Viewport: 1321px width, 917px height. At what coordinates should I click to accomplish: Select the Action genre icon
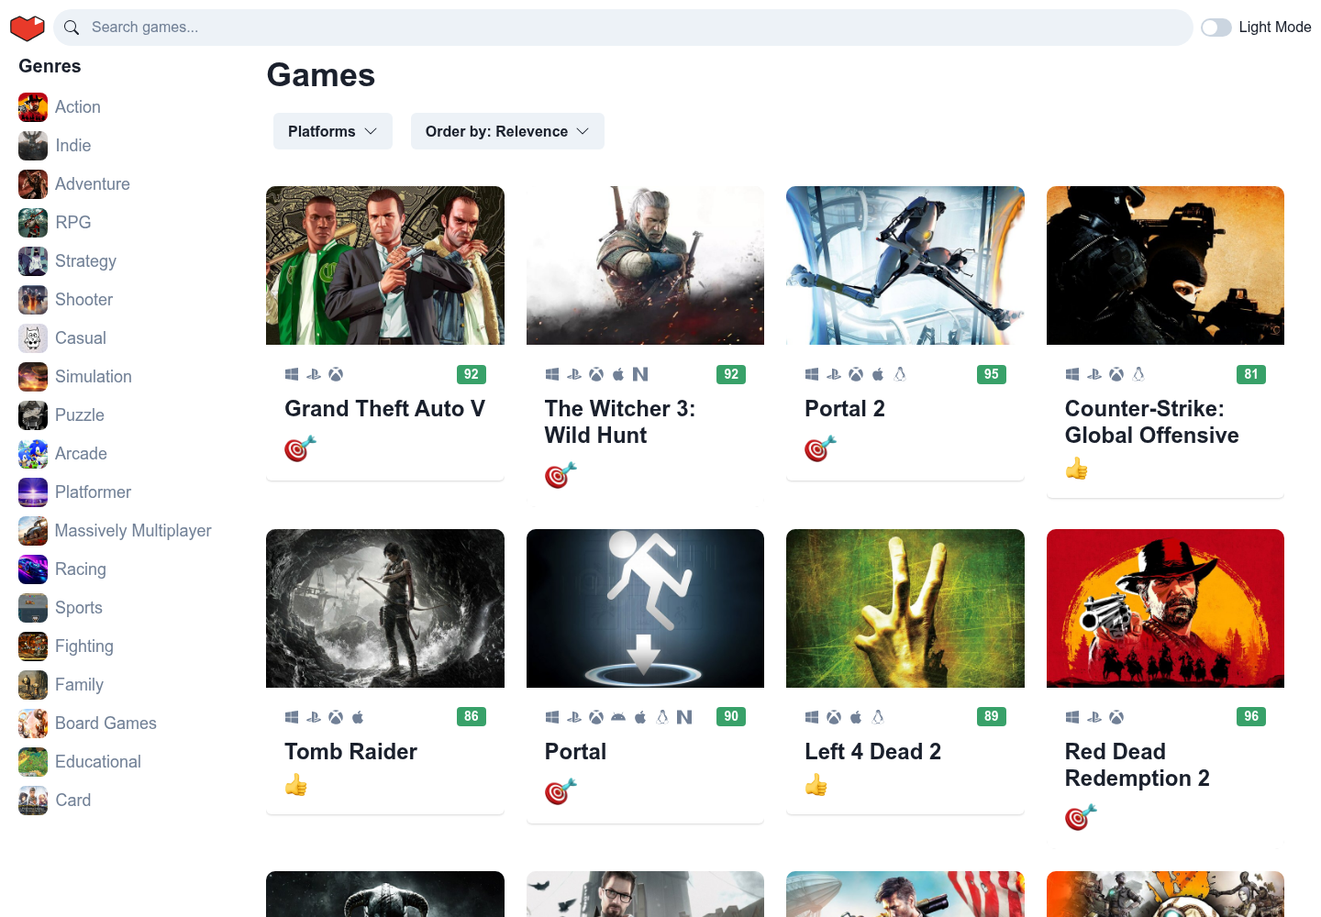33,107
